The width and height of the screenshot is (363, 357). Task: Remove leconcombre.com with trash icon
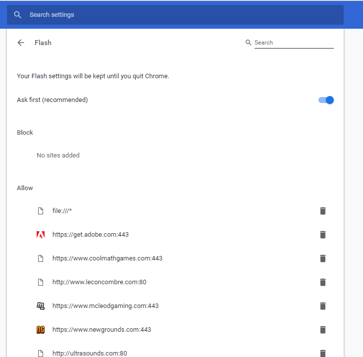point(323,282)
